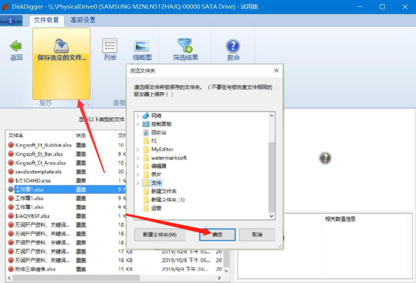Image resolution: width=416 pixels, height=283 pixels.
Task: Click the 17 KB size cell
Action: tap(125, 251)
